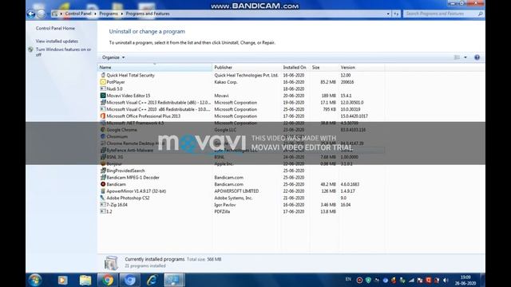This screenshot has height=287, width=511.
Task: Open the view options dropdown arrow
Action: coord(465,57)
